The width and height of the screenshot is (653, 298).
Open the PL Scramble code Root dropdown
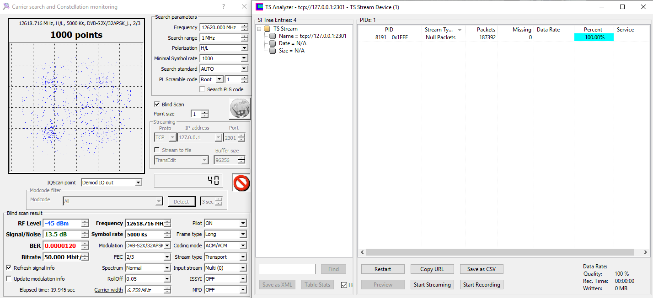(219, 79)
